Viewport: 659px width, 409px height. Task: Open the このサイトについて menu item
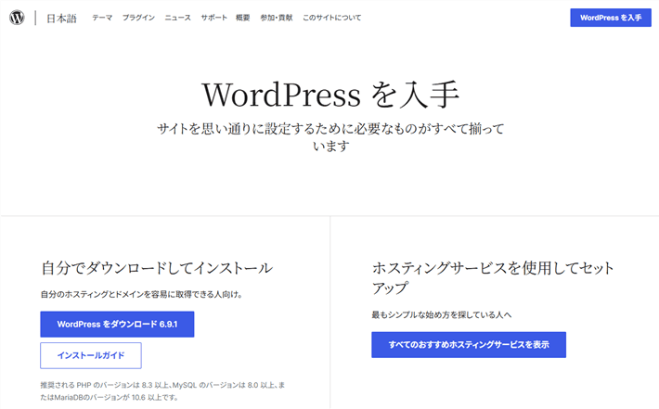332,18
